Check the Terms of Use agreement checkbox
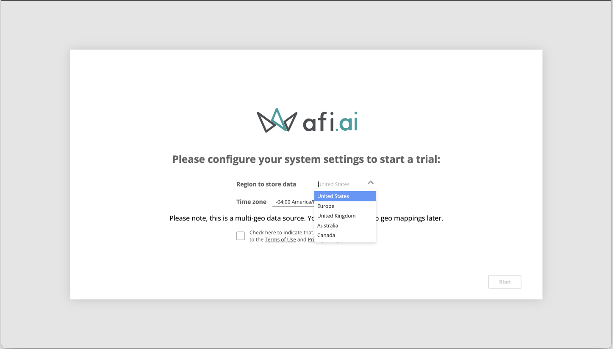The image size is (613, 349). click(x=241, y=236)
